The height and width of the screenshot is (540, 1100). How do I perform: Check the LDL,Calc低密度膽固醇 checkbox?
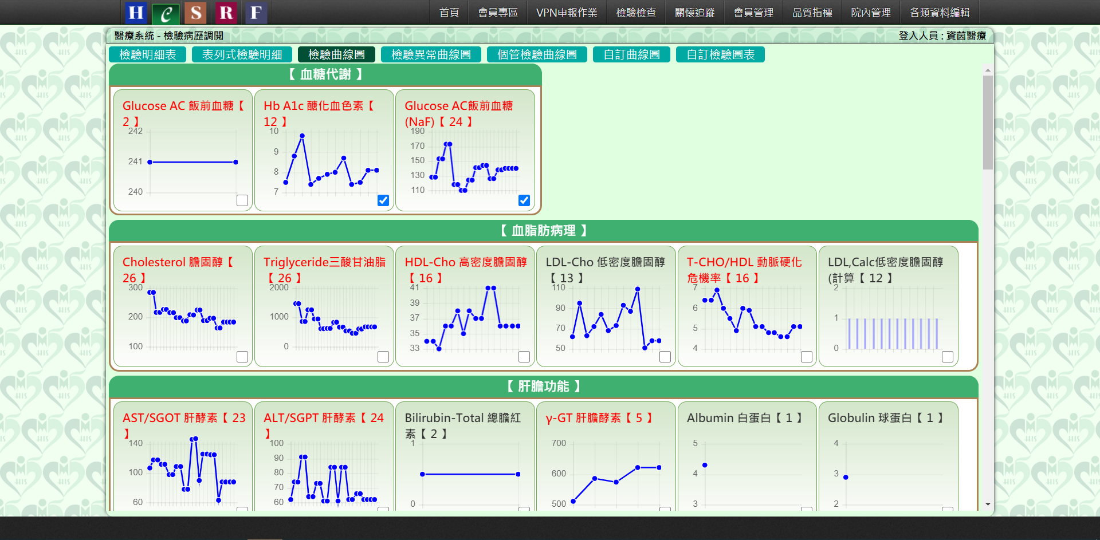pos(948,357)
